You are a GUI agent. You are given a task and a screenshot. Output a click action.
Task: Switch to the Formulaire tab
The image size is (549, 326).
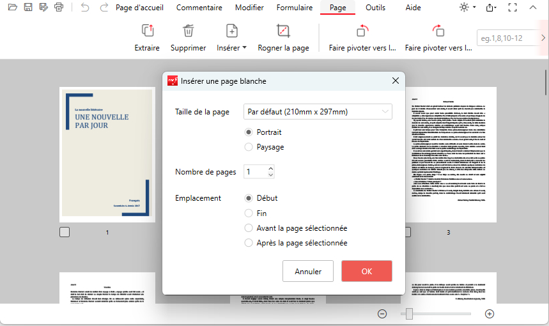click(x=295, y=8)
